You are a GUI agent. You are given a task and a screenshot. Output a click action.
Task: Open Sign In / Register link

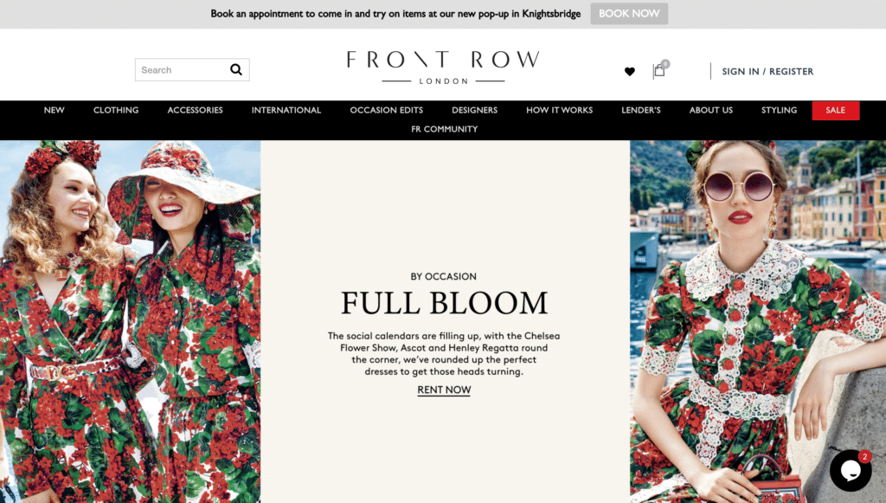pyautogui.click(x=767, y=71)
